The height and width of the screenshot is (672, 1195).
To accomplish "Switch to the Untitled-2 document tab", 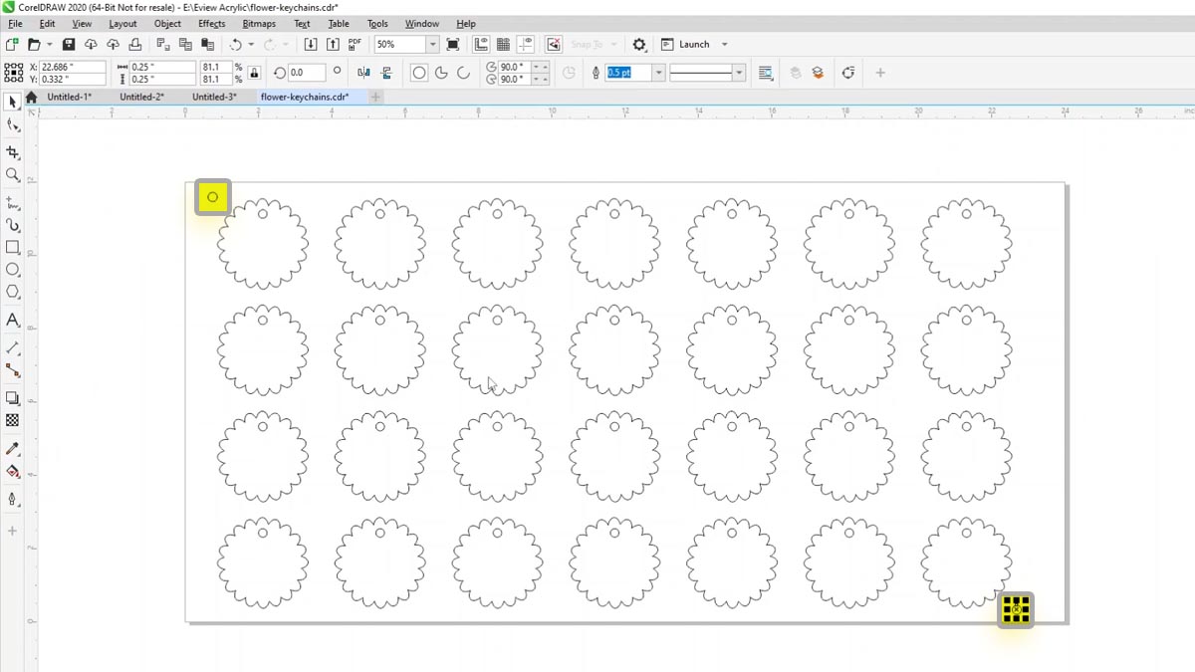I will click(141, 97).
